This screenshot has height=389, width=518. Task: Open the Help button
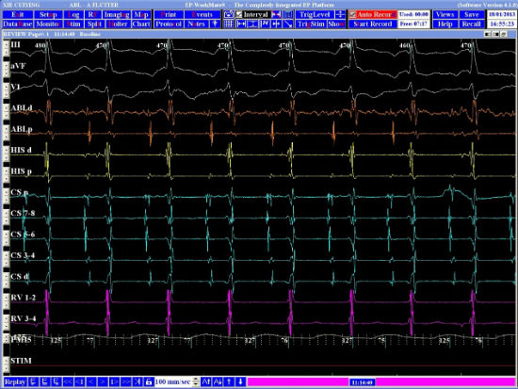(x=445, y=24)
